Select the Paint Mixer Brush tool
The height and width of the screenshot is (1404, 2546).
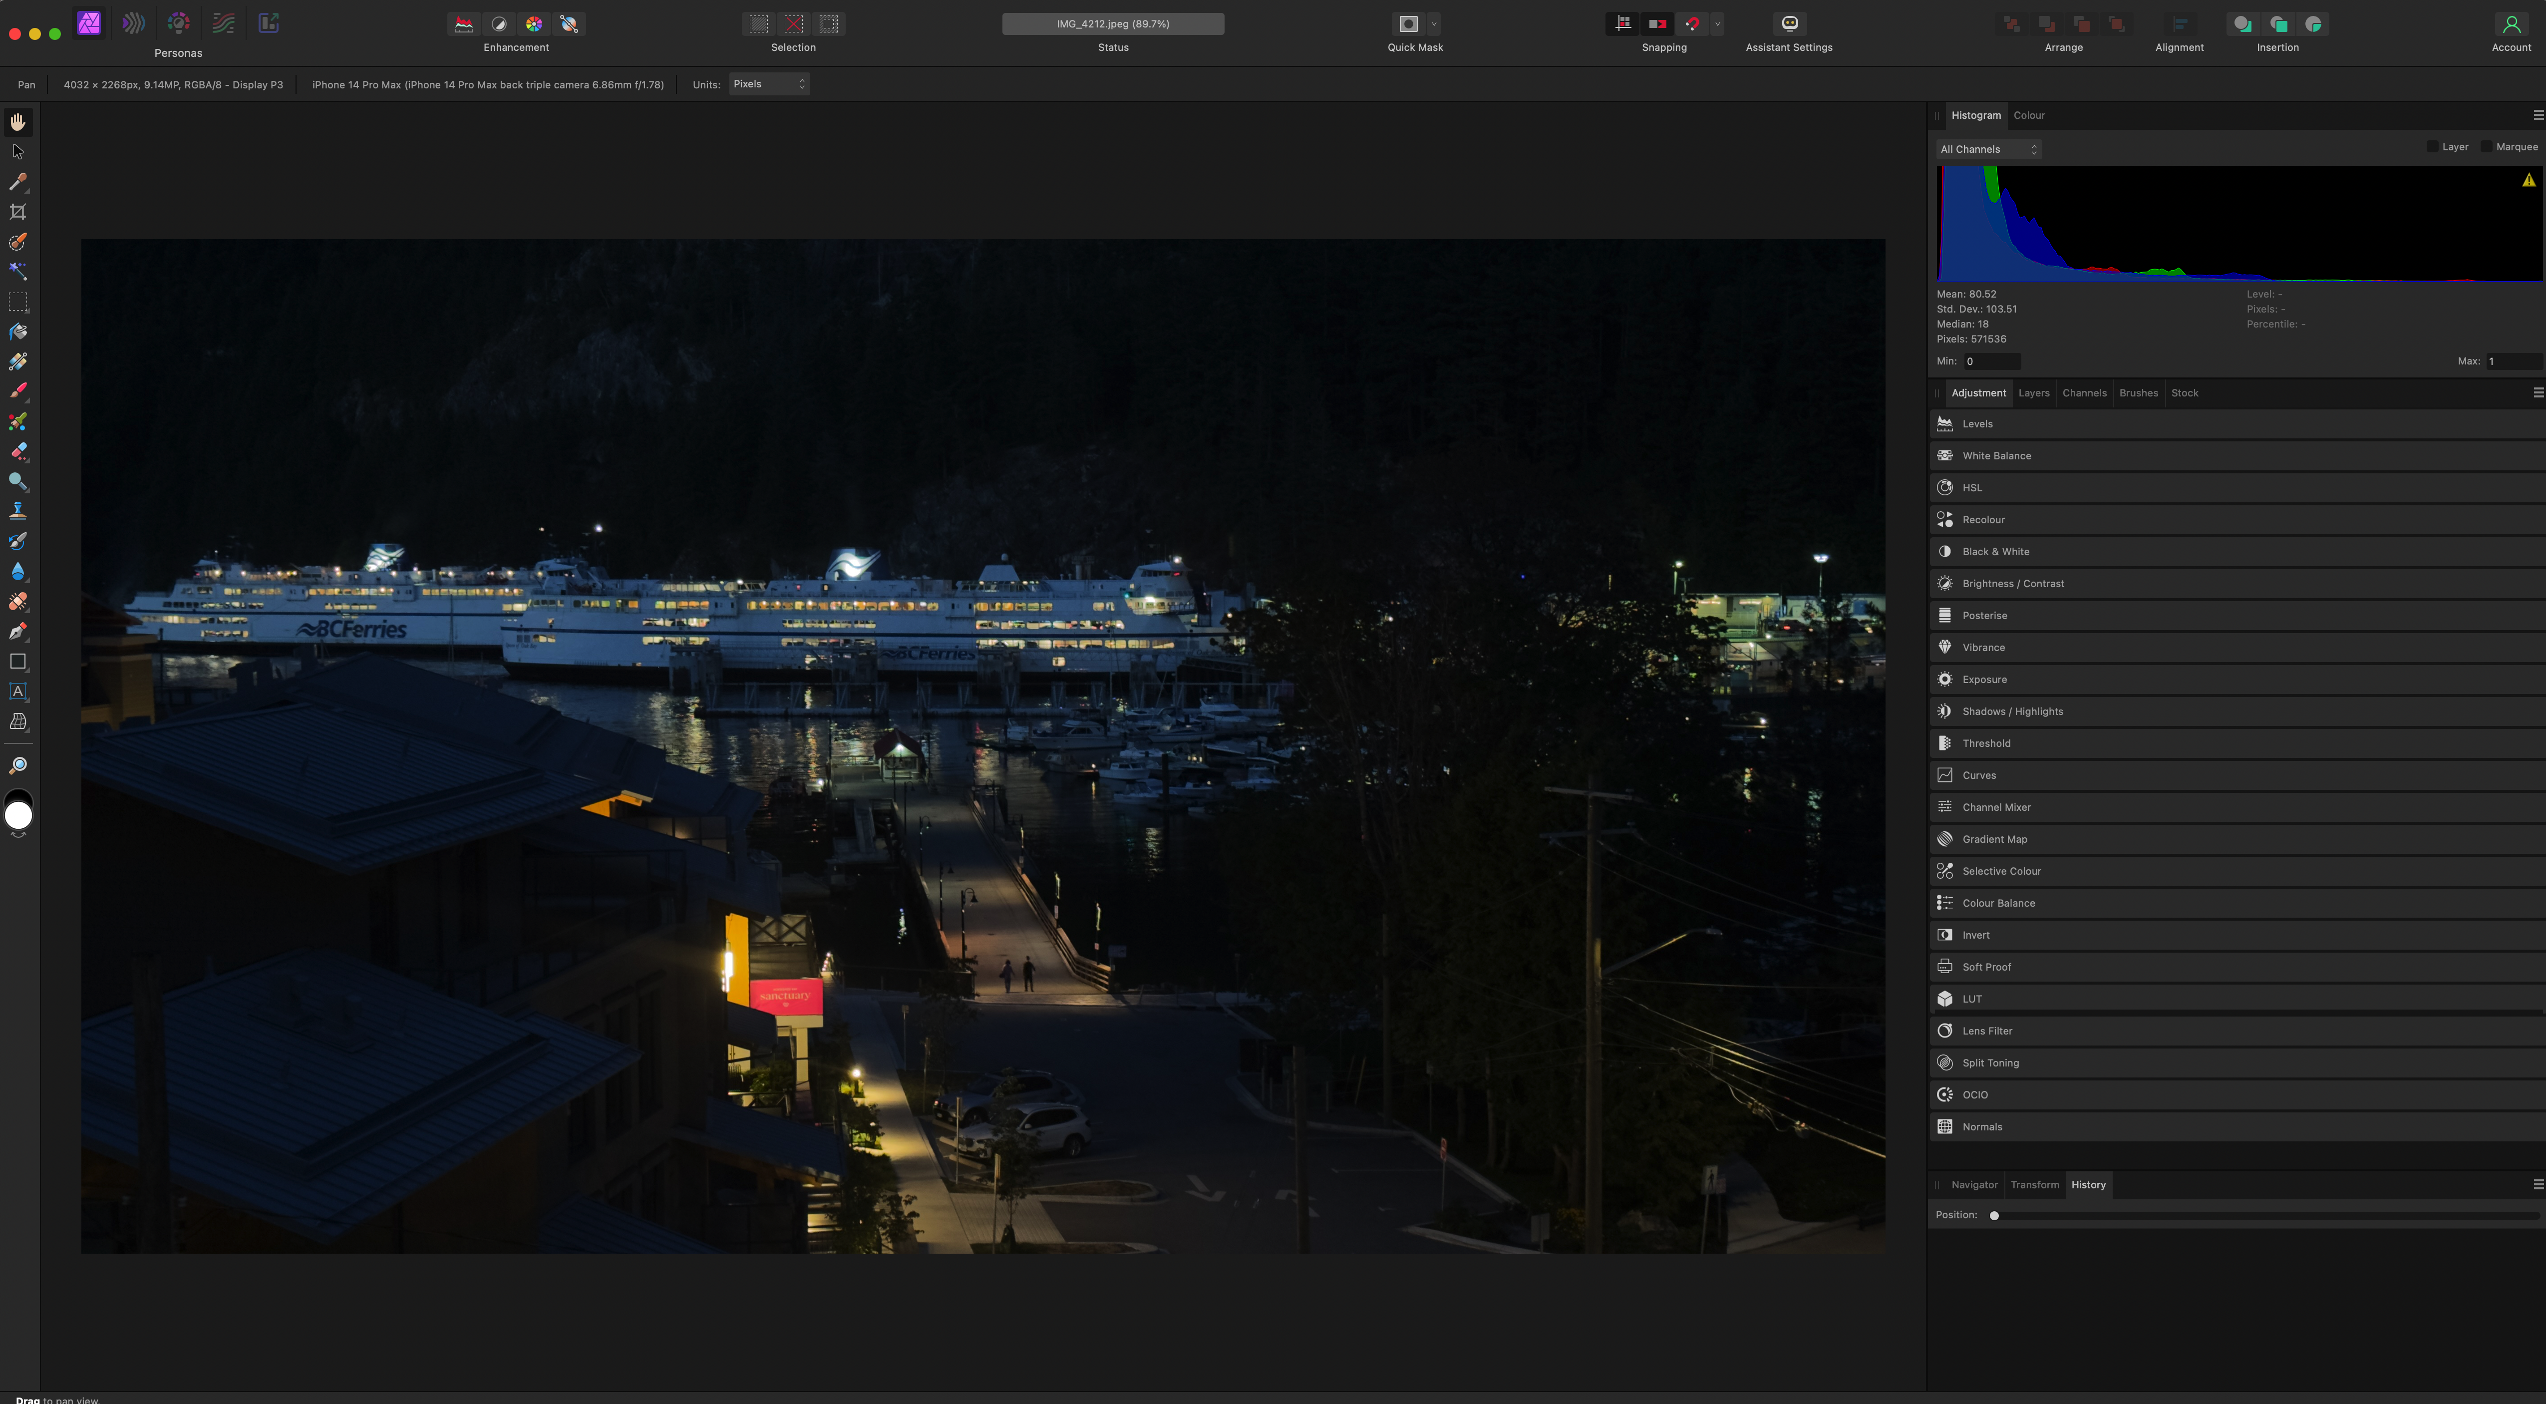tap(18, 422)
